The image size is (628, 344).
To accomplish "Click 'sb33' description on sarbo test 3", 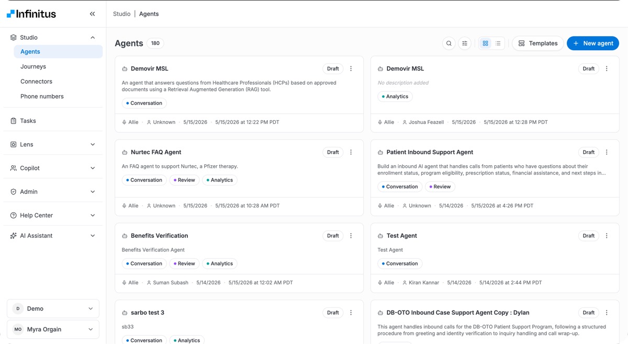I will pos(128,327).
